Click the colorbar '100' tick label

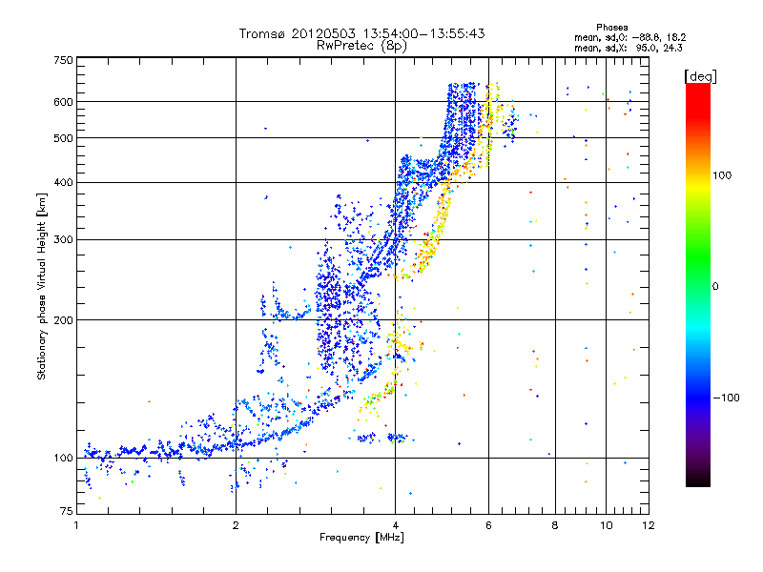tap(722, 175)
